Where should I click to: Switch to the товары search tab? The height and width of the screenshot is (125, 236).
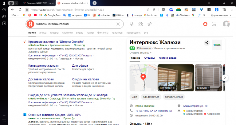(x=54, y=33)
